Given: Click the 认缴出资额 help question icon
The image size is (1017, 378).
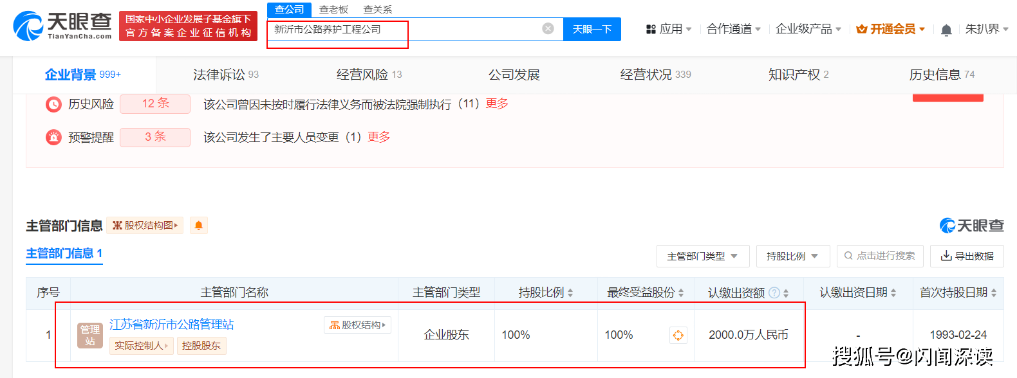Looking at the screenshot, I should tap(774, 293).
